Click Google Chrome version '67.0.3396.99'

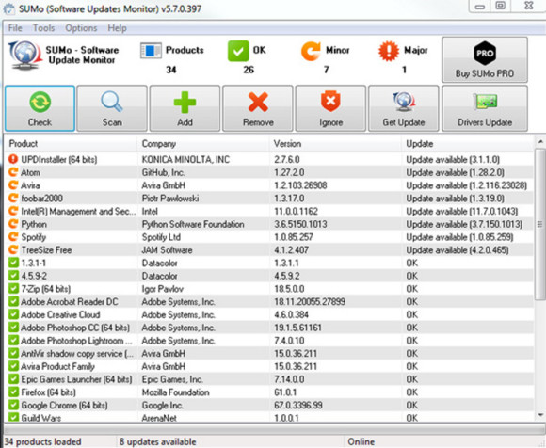tap(298, 406)
